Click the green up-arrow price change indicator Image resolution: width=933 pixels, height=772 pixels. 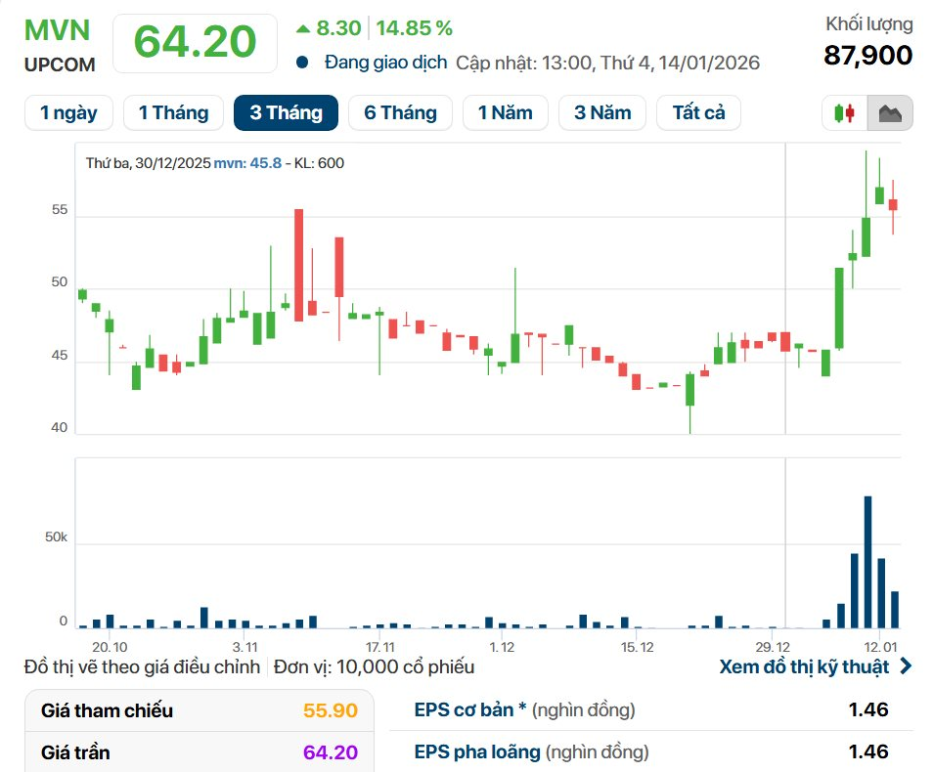tap(303, 29)
